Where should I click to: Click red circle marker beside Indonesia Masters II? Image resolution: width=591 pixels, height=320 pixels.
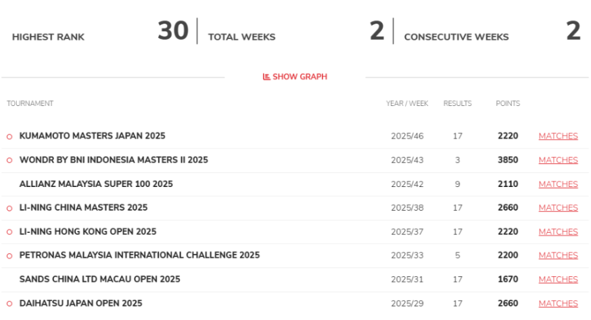pos(9,161)
